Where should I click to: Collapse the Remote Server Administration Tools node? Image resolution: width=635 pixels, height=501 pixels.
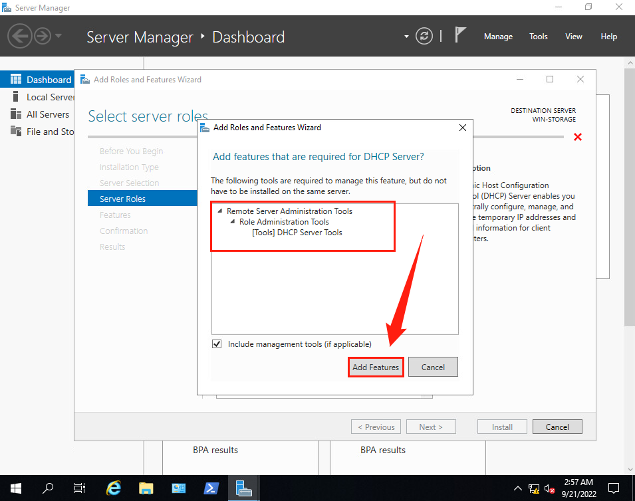click(220, 211)
